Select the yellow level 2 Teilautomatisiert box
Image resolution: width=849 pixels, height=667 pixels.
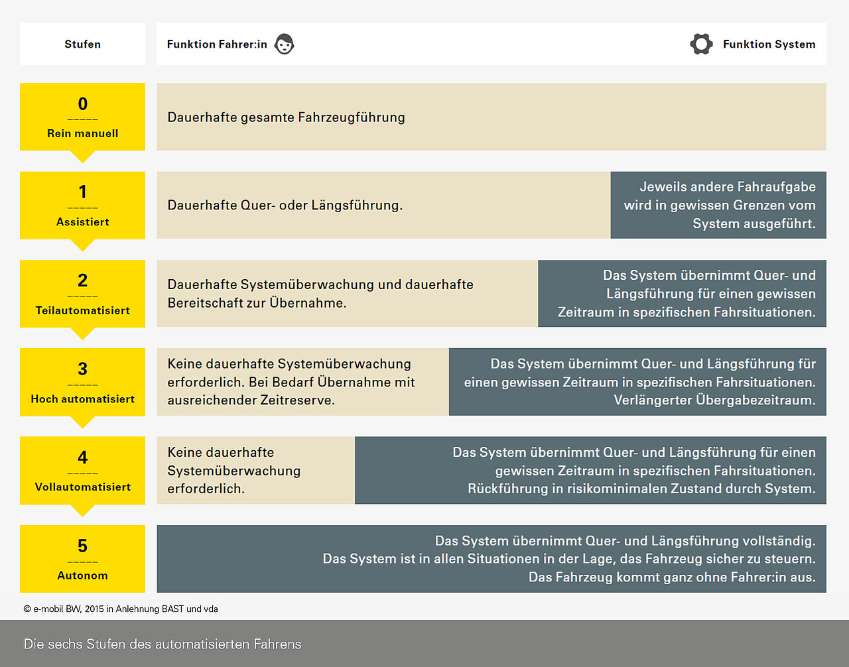tap(82, 294)
